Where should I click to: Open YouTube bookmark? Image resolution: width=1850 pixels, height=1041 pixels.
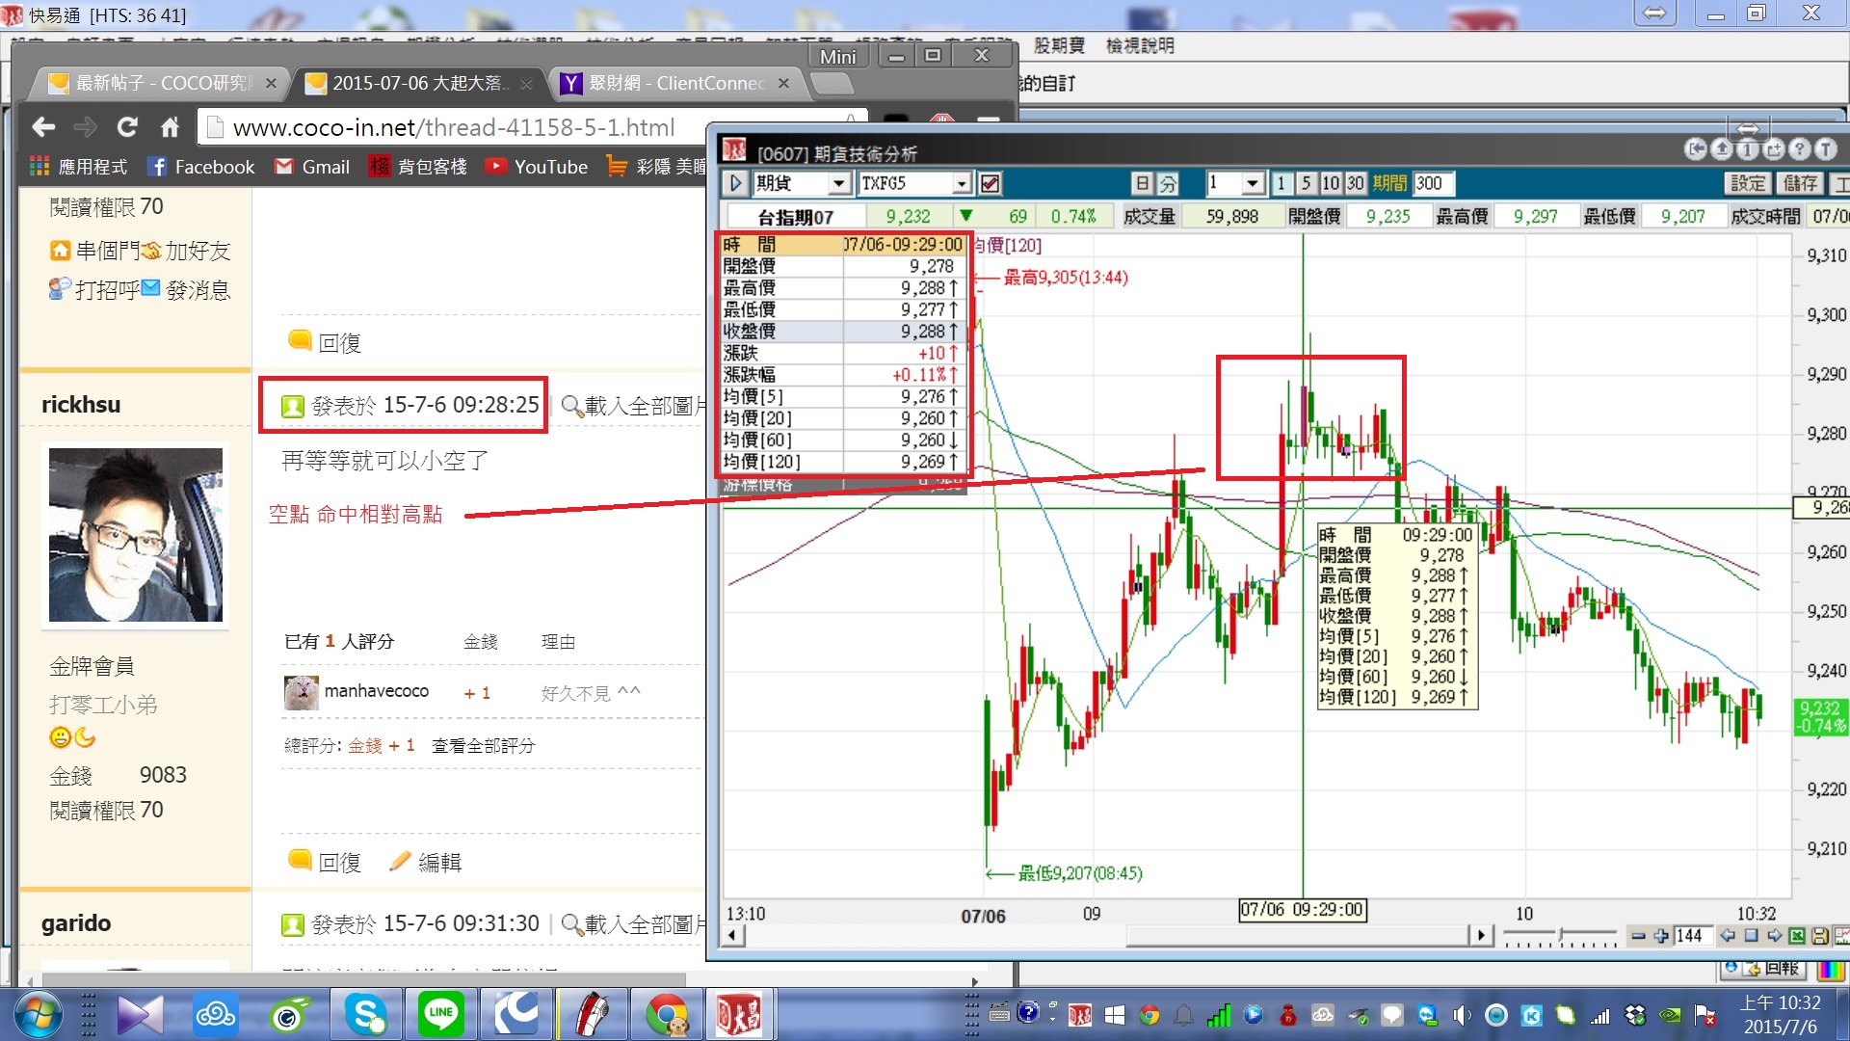tap(537, 167)
